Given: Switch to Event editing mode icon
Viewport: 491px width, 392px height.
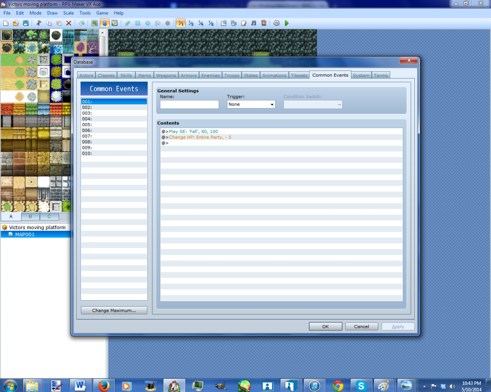Looking at the screenshot, I should point(105,23).
